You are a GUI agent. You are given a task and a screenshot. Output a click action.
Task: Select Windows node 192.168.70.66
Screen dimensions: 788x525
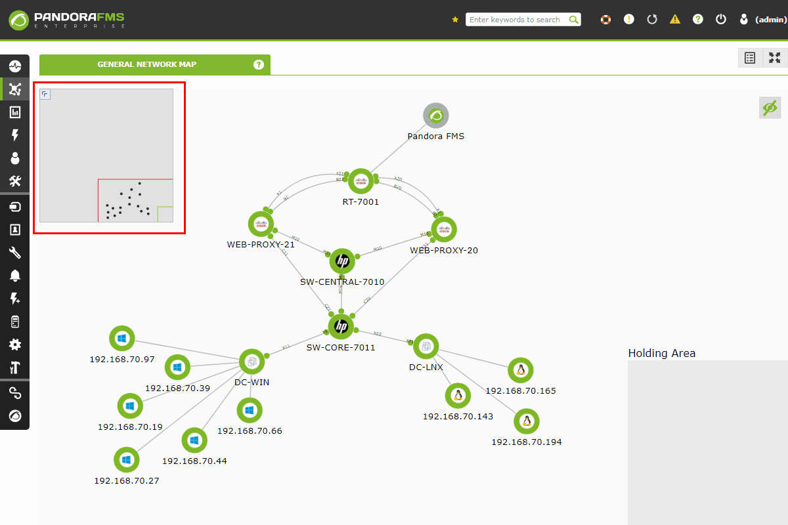tap(250, 410)
